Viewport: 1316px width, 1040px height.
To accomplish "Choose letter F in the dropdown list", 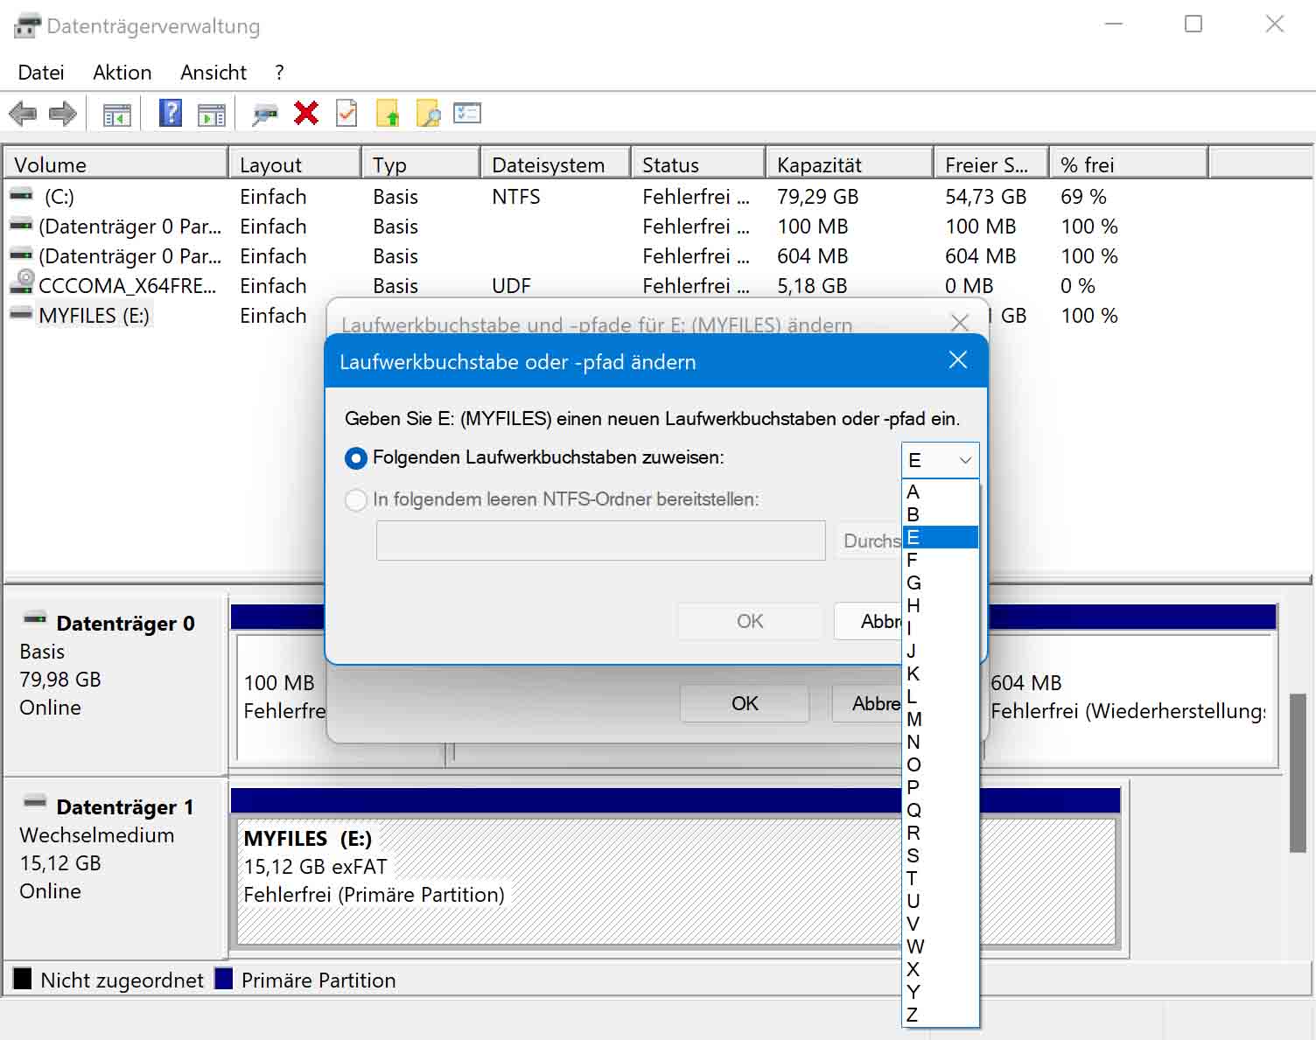I will 940,560.
